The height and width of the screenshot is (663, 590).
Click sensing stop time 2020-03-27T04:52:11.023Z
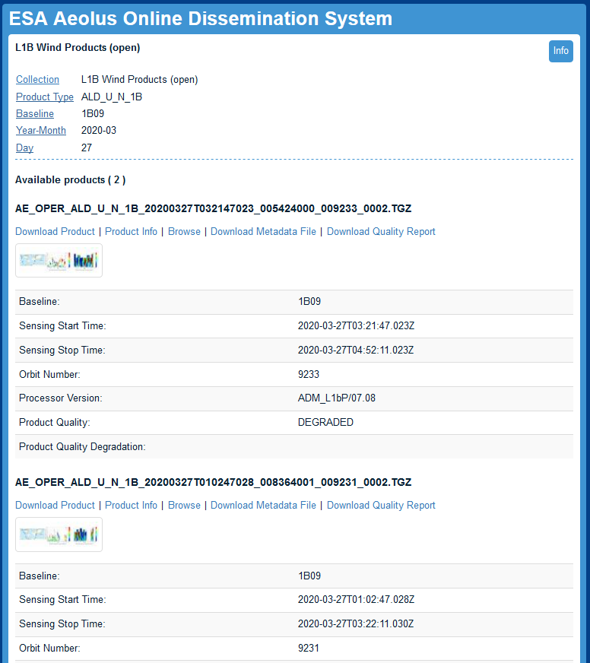coord(356,350)
